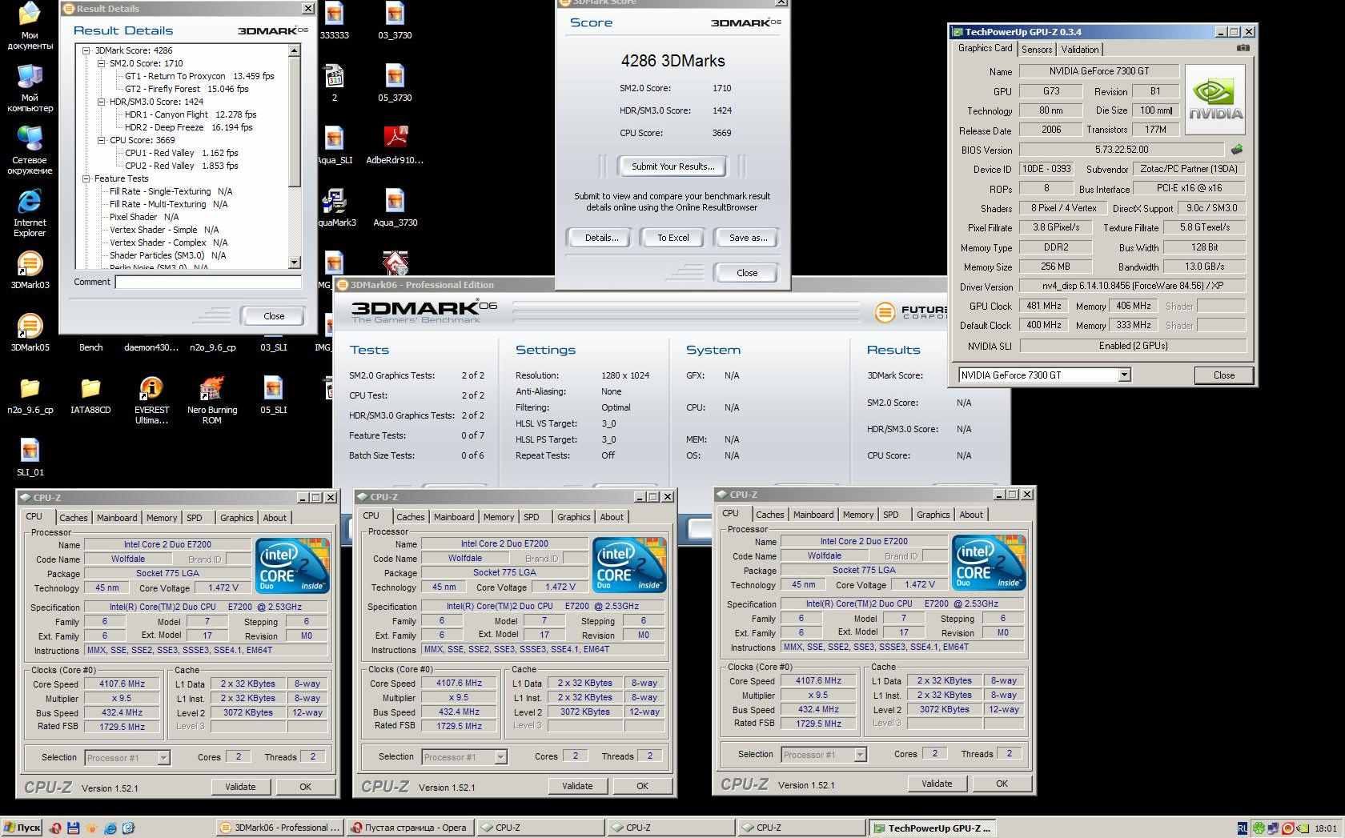Launch the EVEREST Ultimate shortcut icon
The width and height of the screenshot is (1345, 838).
[x=151, y=390]
